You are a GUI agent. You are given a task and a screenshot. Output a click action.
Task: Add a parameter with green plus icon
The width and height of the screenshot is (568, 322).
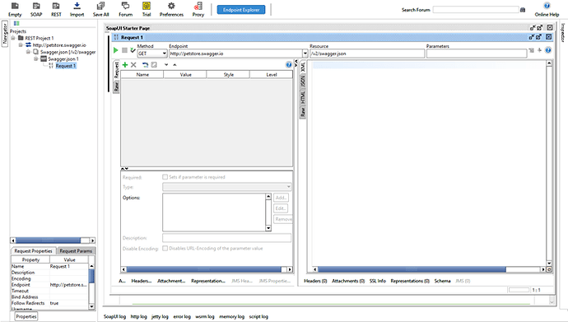(125, 65)
